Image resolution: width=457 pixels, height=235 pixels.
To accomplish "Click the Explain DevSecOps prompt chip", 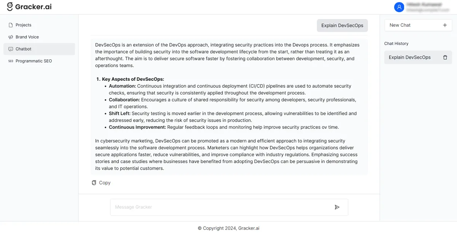I will pyautogui.click(x=342, y=25).
